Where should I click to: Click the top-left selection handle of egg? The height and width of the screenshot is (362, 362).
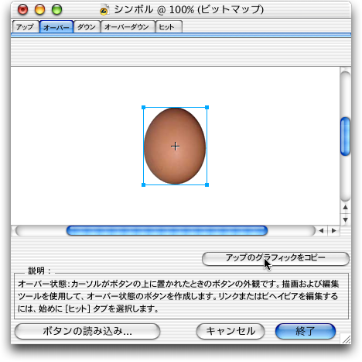pyautogui.click(x=144, y=108)
